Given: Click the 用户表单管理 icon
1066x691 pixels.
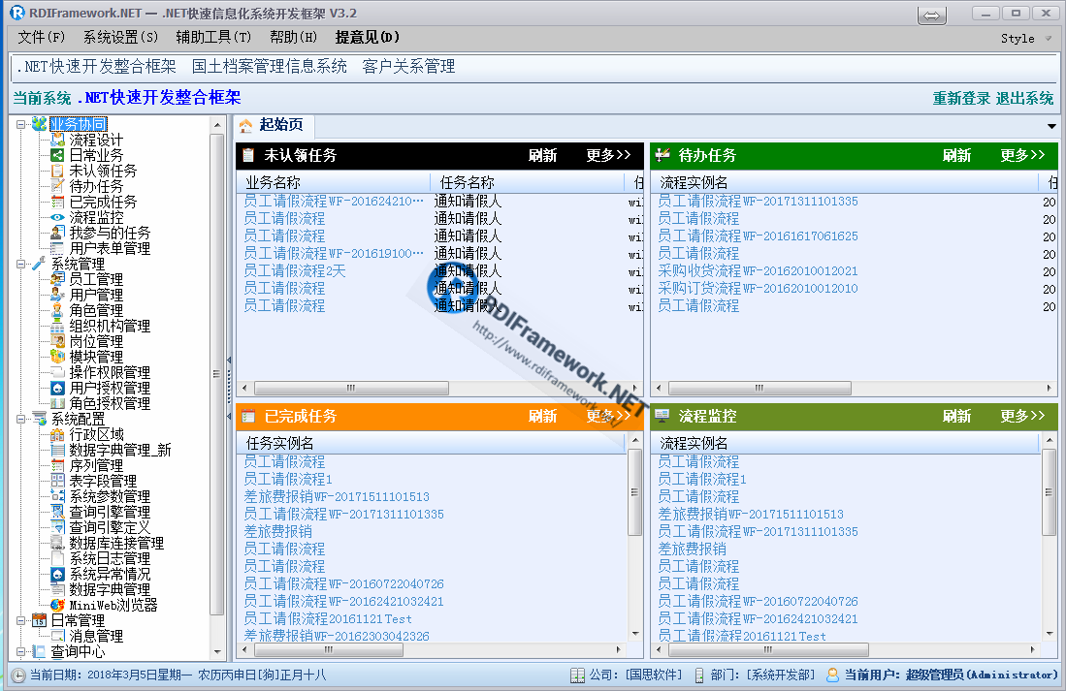Looking at the screenshot, I should [58, 249].
